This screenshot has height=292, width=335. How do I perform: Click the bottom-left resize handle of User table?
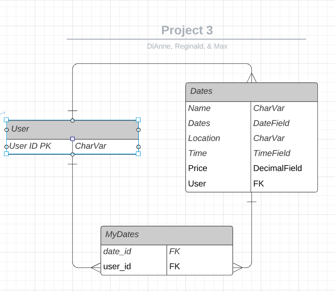click(6, 154)
